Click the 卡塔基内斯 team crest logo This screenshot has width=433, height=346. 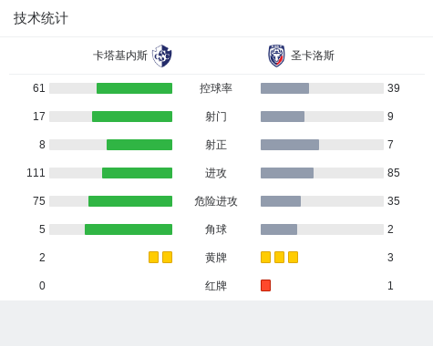(162, 56)
